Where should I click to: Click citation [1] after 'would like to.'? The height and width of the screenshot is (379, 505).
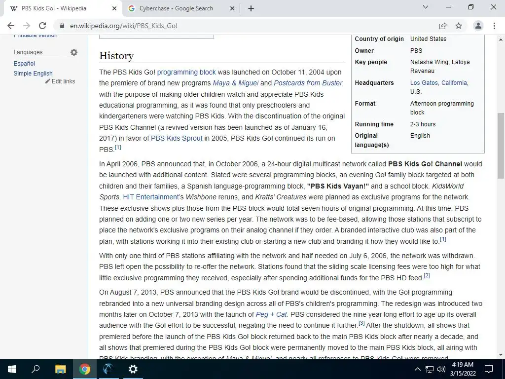pyautogui.click(x=443, y=239)
